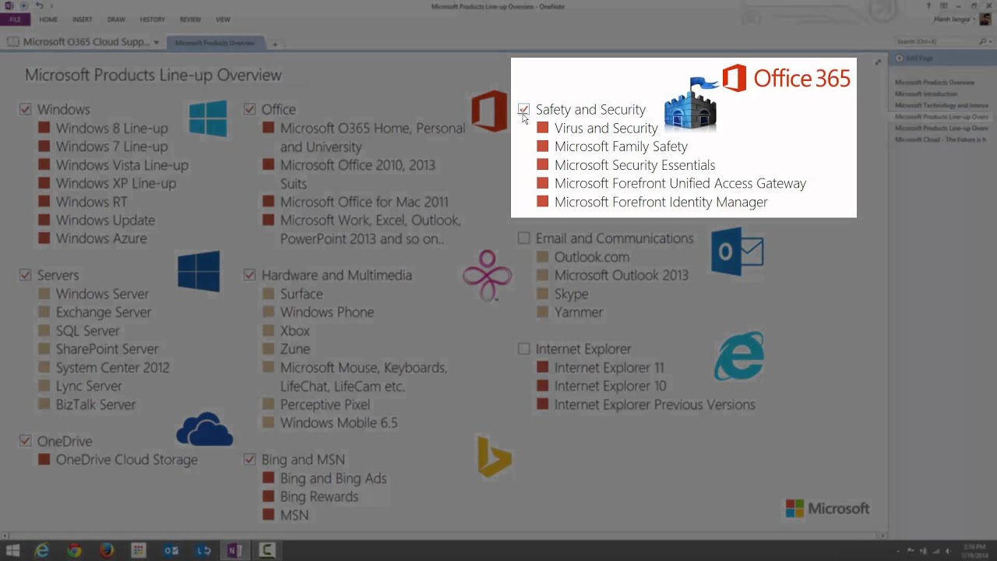Open the HISTORY ribbon tab
Screen dimensions: 997x561
tap(152, 19)
